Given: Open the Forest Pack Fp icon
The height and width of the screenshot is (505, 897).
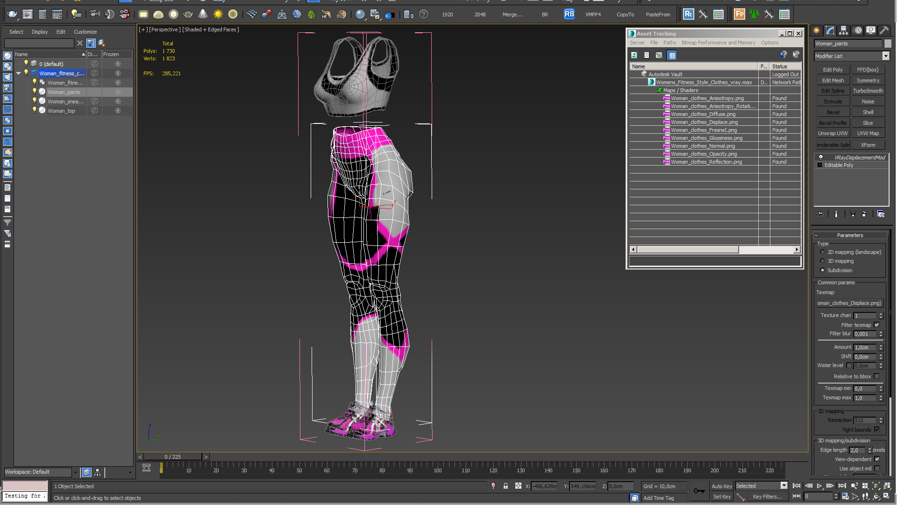Looking at the screenshot, I should click(x=739, y=14).
